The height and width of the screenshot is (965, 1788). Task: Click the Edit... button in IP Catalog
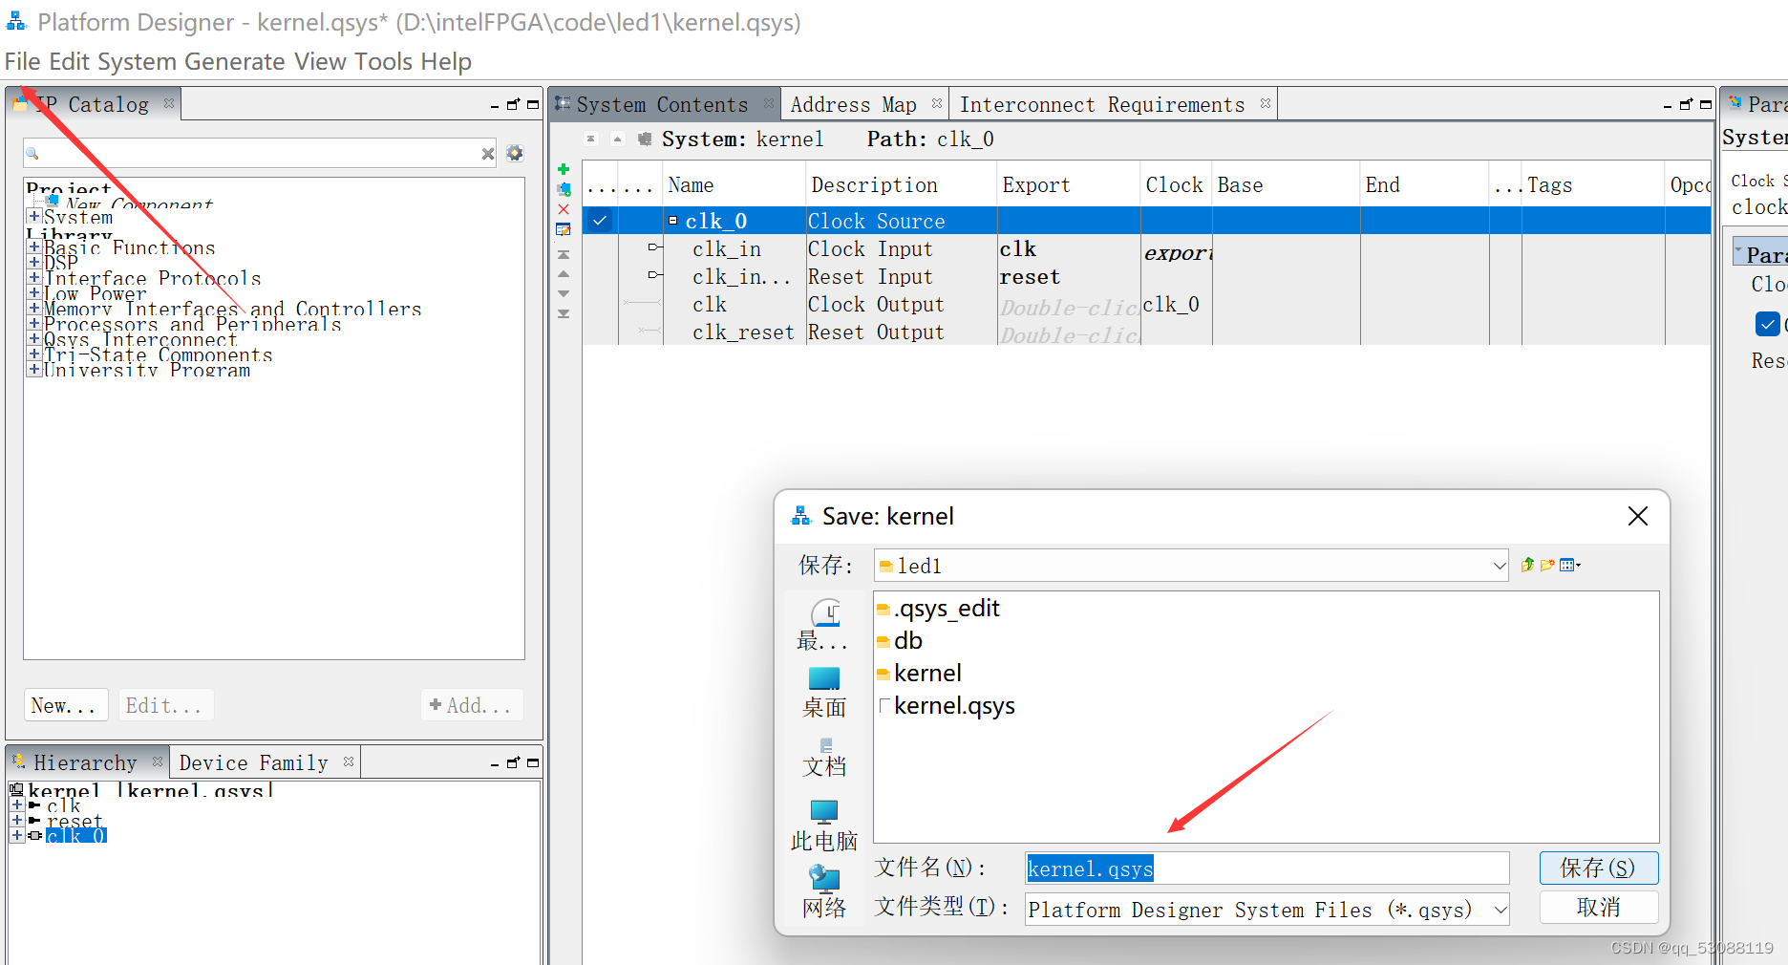point(164,705)
